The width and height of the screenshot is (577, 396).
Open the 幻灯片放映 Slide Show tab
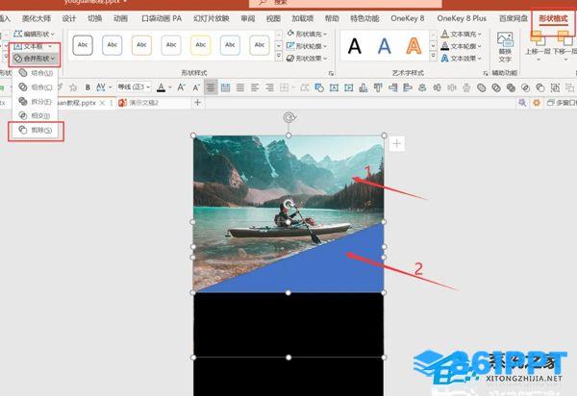[212, 18]
